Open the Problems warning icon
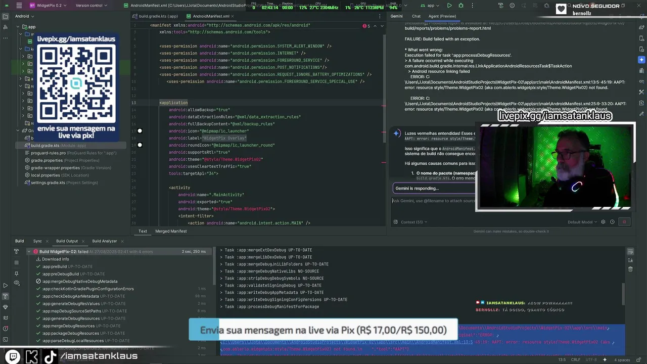The width and height of the screenshot is (647, 364). coord(6,328)
